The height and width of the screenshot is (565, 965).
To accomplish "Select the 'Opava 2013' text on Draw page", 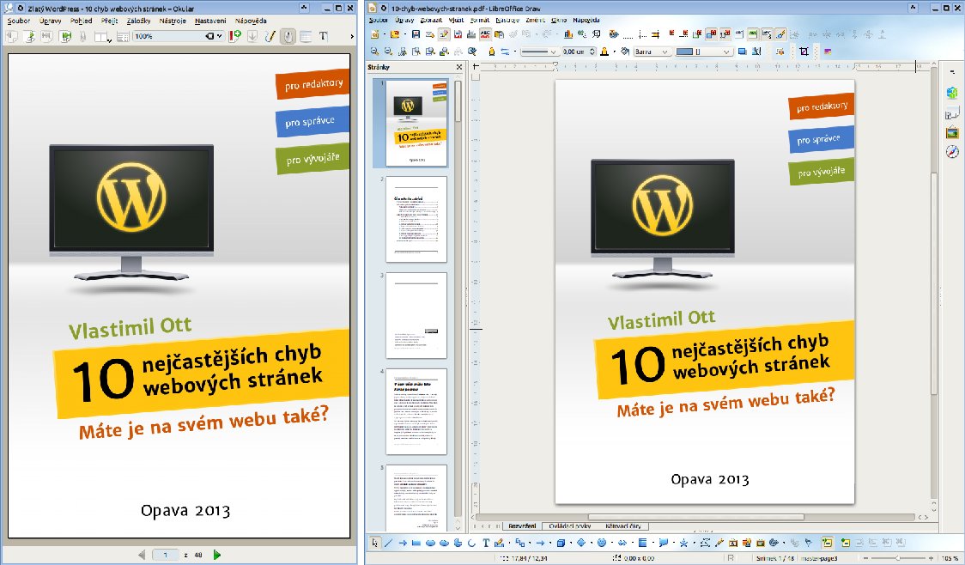I will click(x=710, y=479).
